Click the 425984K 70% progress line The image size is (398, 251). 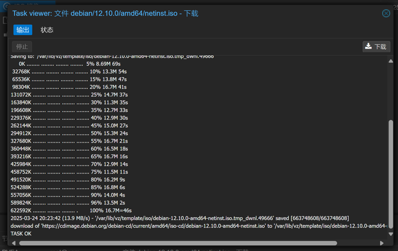[x=69, y=164]
